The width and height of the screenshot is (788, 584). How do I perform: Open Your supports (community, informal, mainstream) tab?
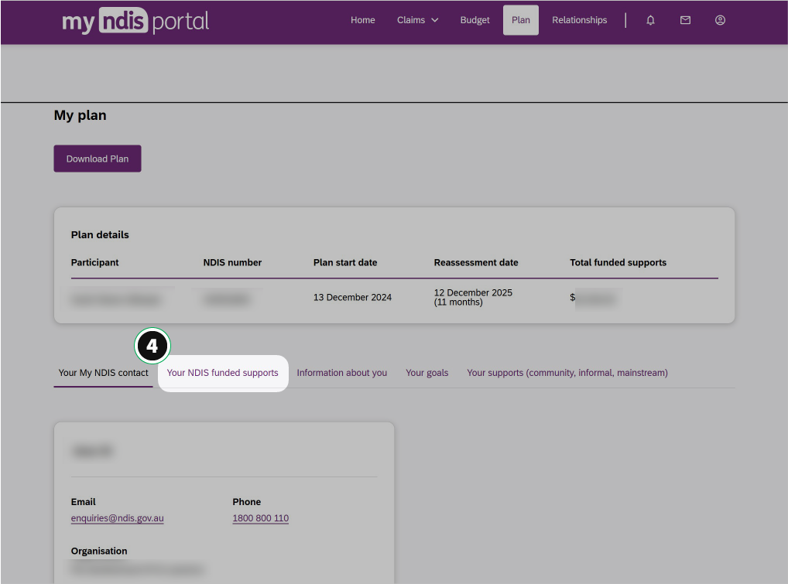click(x=567, y=373)
